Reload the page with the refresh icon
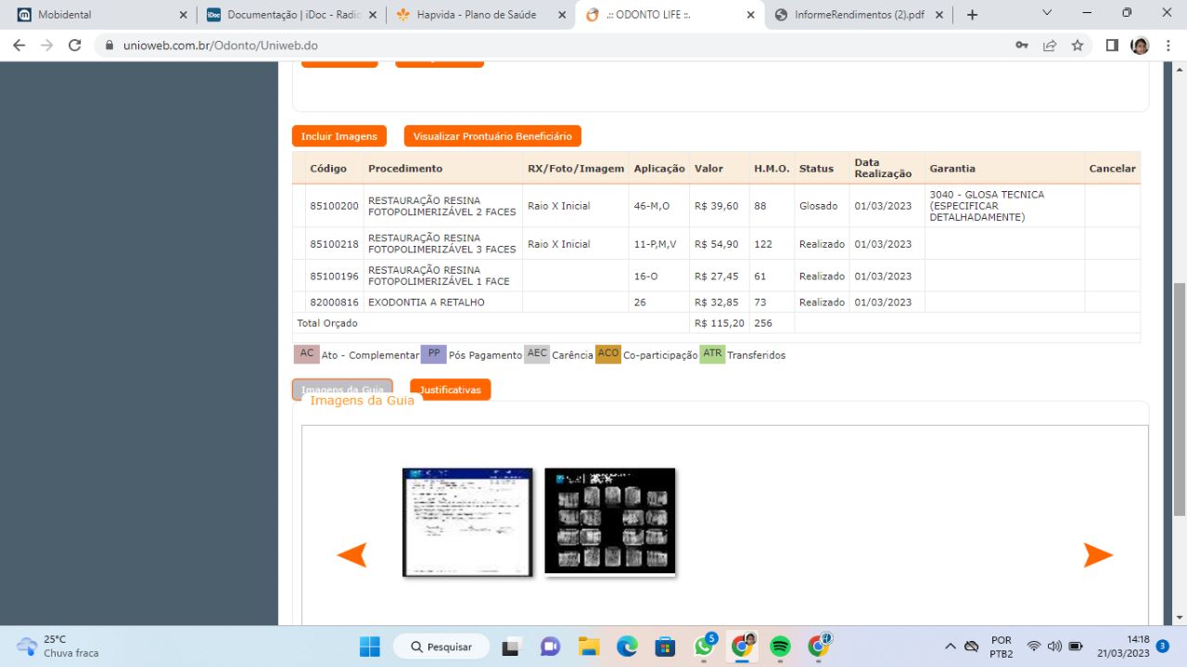 click(75, 45)
